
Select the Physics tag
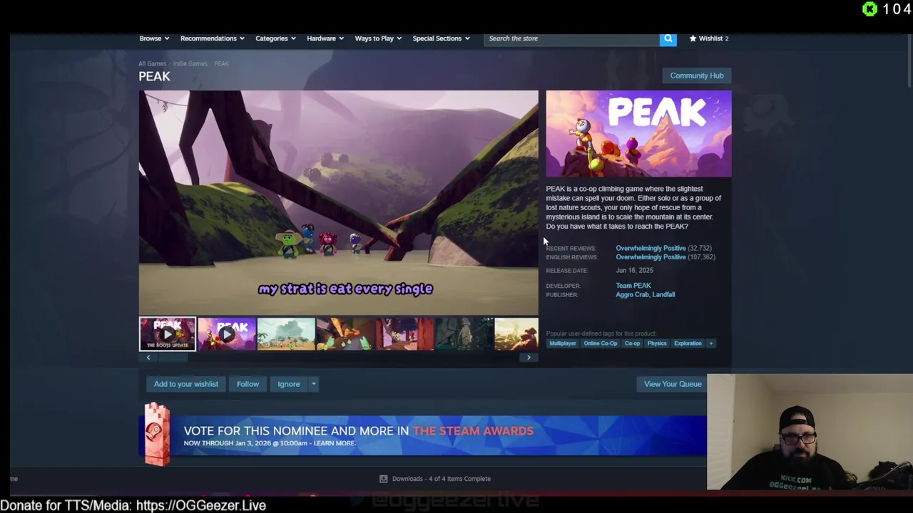(x=656, y=343)
